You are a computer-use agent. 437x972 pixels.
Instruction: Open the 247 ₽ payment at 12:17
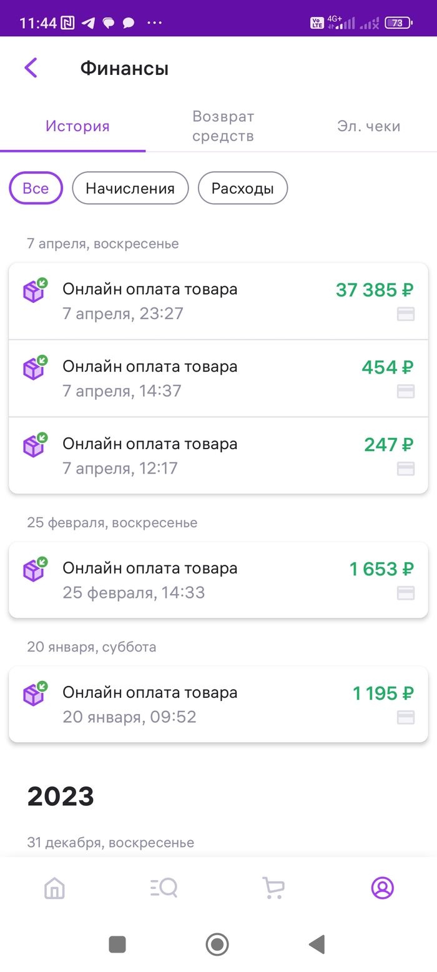pos(218,455)
